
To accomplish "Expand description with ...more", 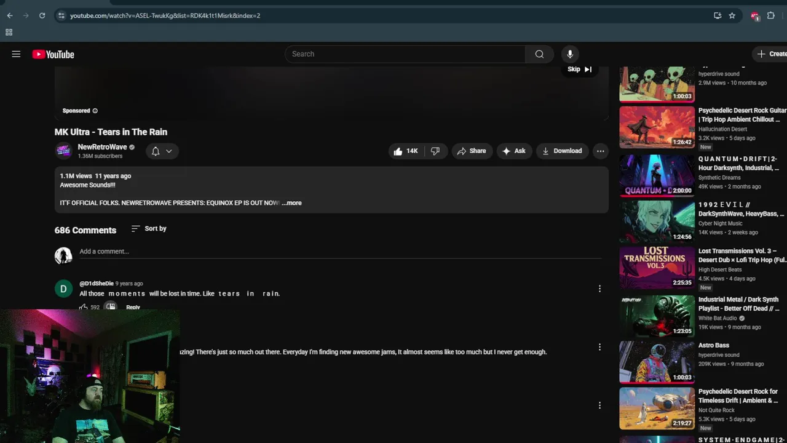I will point(291,203).
